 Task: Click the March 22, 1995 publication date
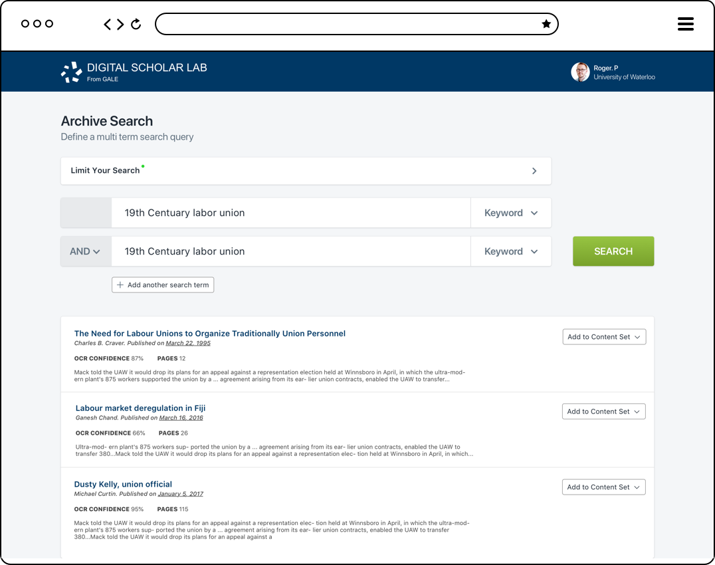pos(188,343)
